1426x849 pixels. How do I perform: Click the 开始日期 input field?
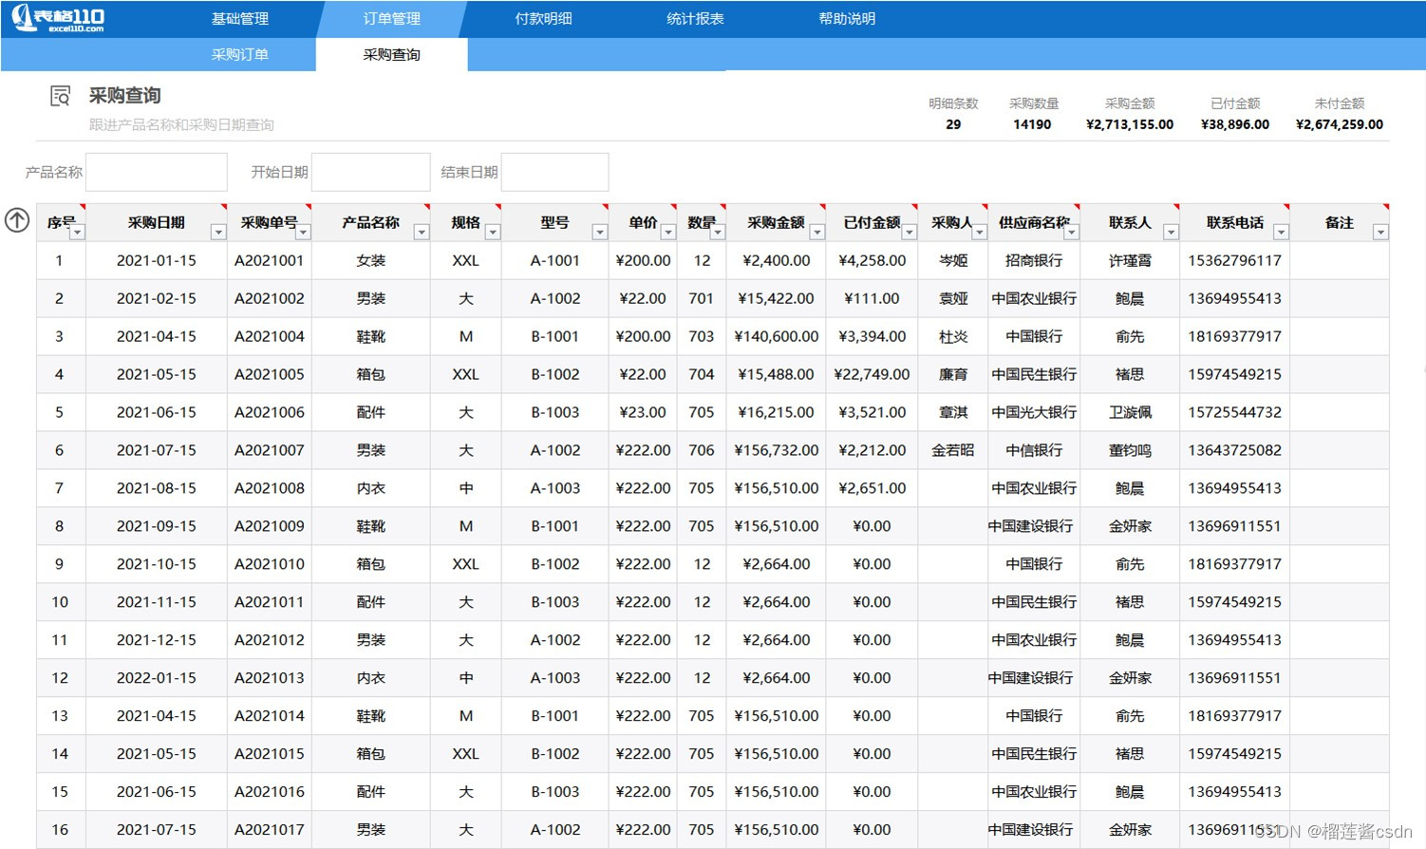[370, 172]
